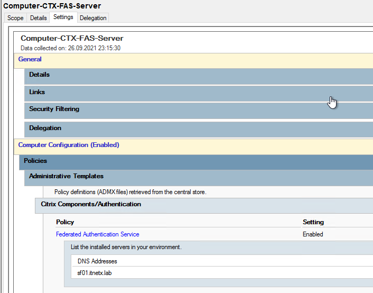The height and width of the screenshot is (293, 373).
Task: Select the Enabled setting value
Action: 313,234
